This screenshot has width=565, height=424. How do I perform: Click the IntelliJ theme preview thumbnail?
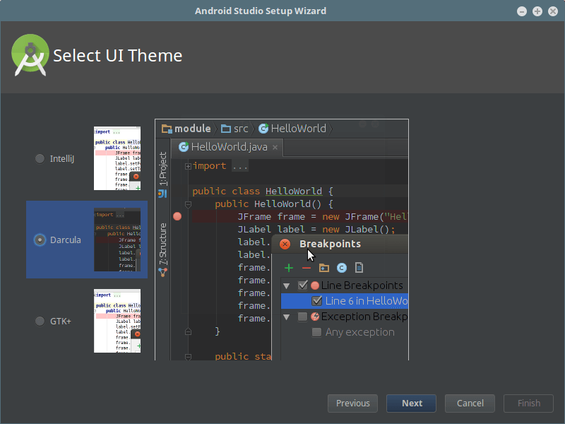[x=117, y=159]
